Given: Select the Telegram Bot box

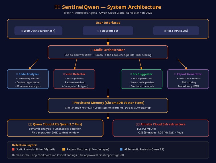Looking at the screenshot, I should pos(108,31).
